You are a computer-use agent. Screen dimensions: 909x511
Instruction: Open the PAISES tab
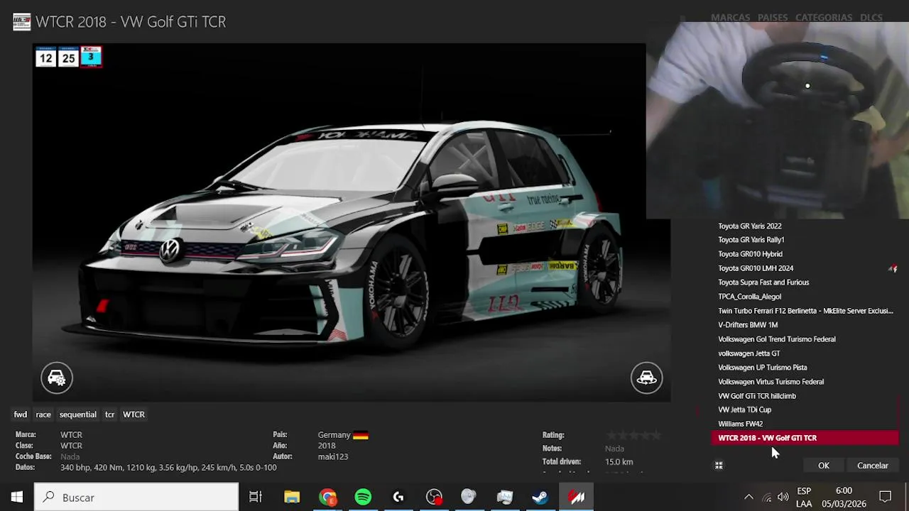[772, 17]
